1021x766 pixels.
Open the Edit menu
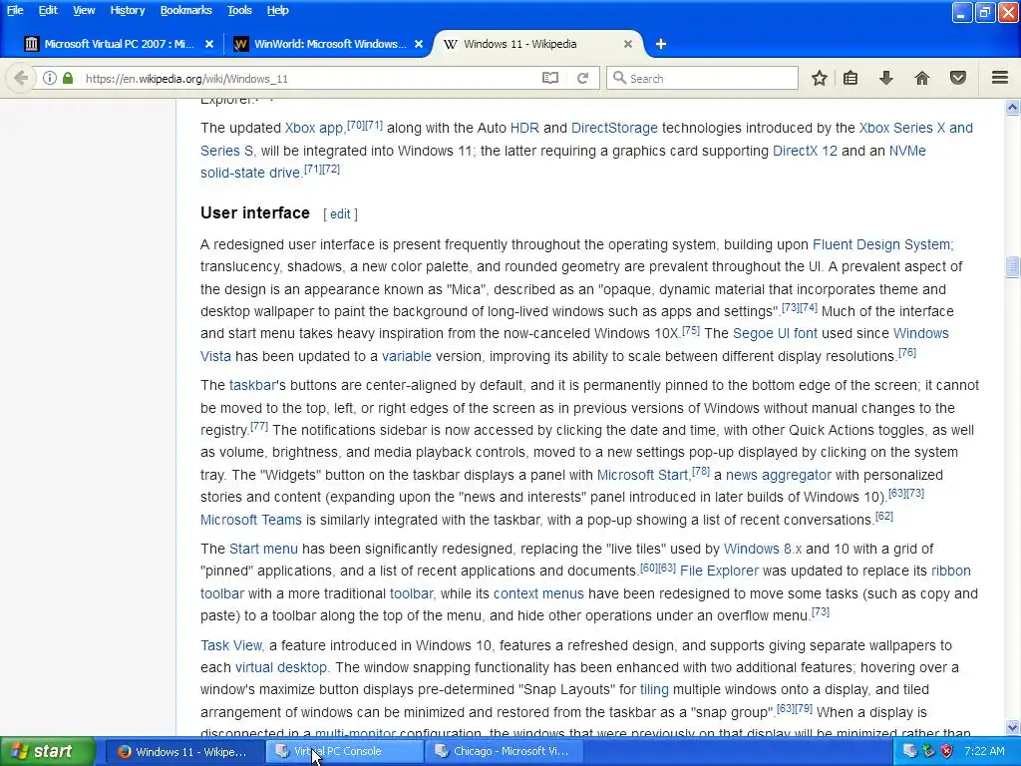(48, 10)
